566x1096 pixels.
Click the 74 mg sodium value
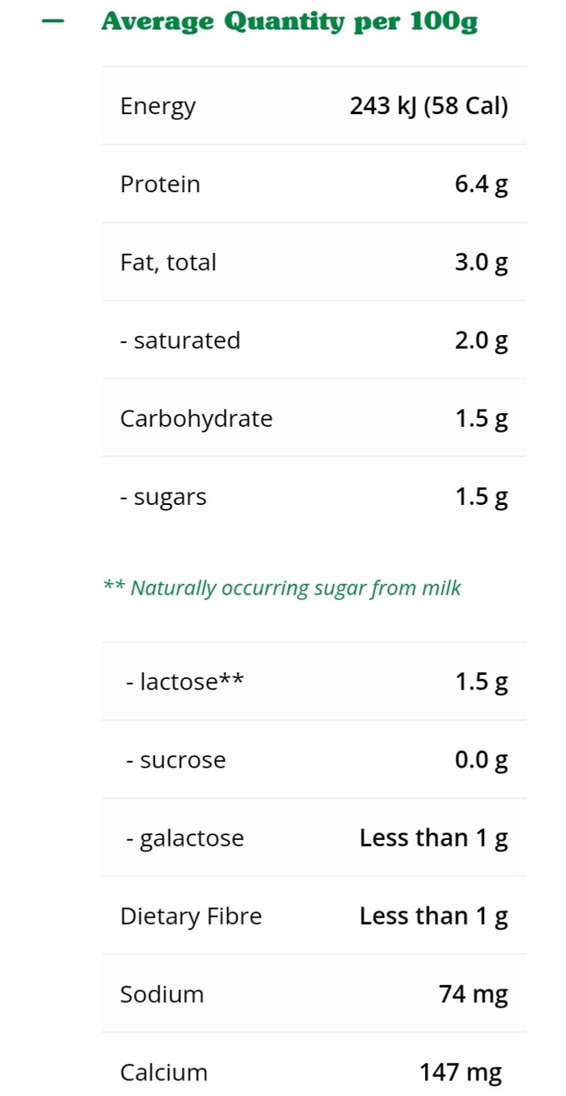(x=473, y=994)
